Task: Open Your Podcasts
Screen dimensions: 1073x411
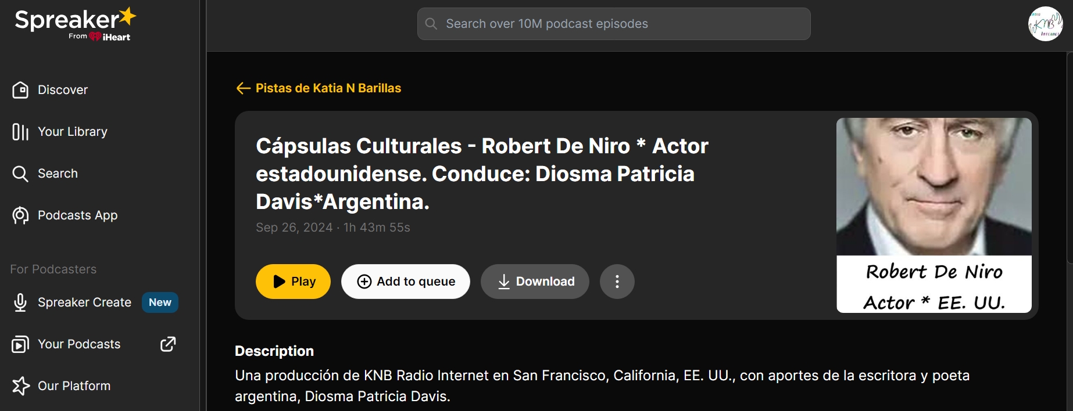Action: [x=79, y=344]
